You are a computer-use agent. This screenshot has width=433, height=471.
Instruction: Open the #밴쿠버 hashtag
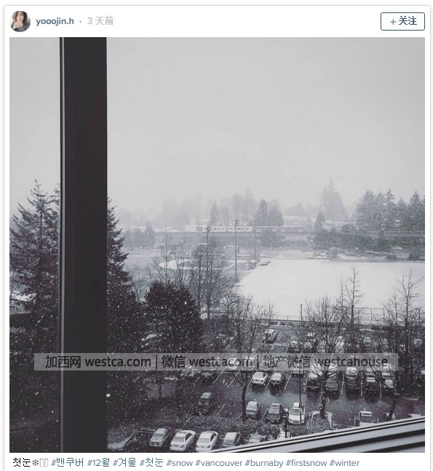(68, 462)
